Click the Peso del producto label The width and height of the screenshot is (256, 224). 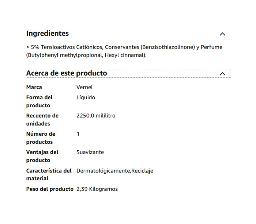coord(50,189)
